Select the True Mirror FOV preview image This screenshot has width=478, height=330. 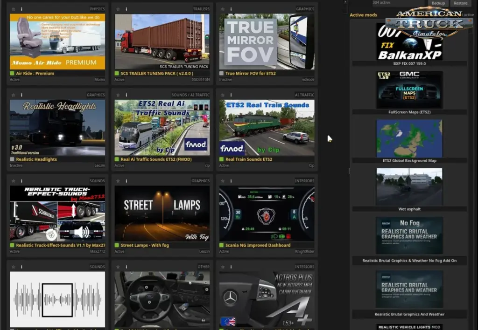tap(267, 41)
